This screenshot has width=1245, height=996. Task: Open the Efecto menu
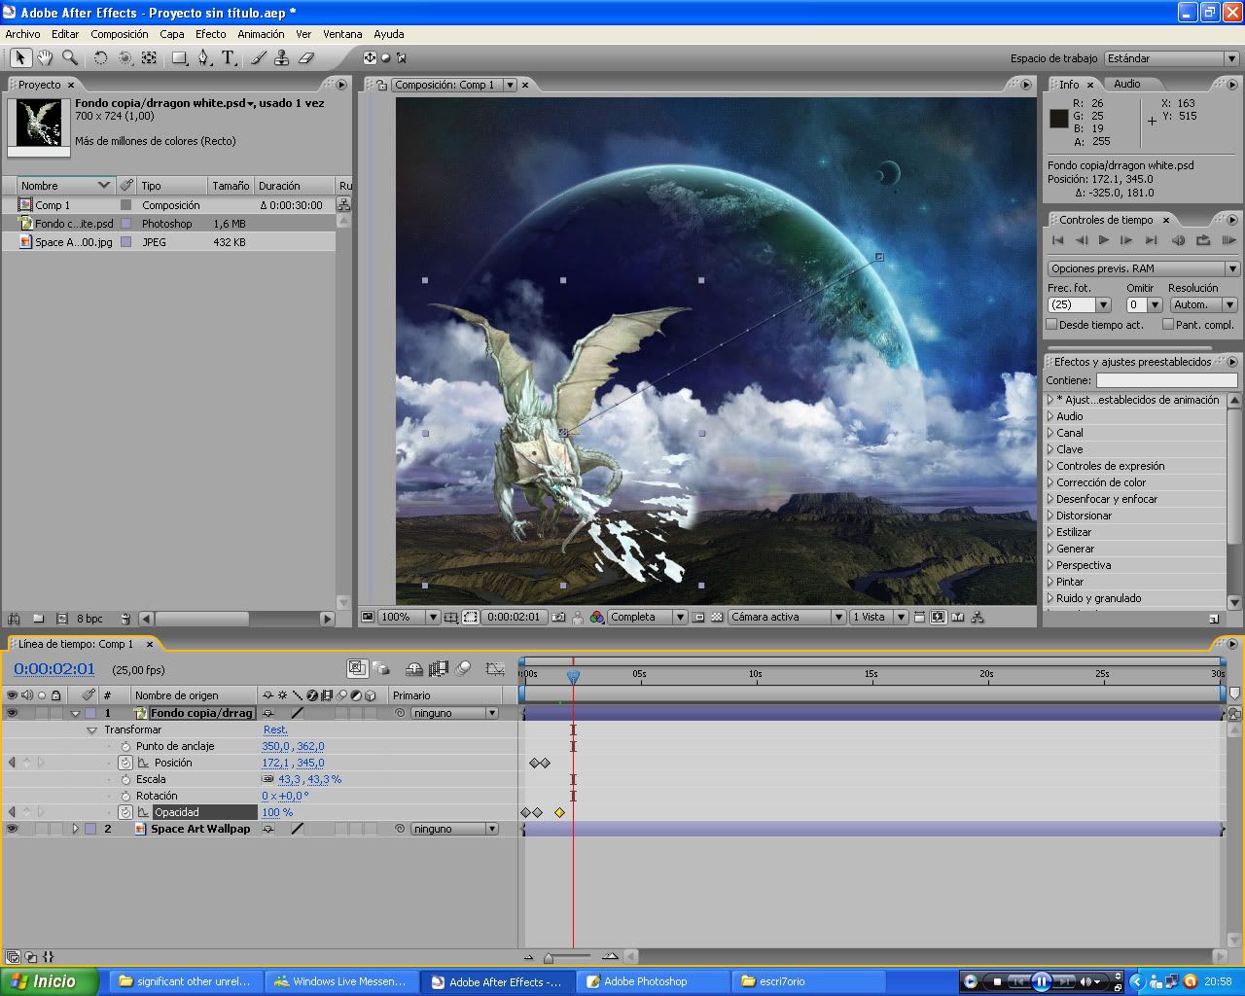[x=211, y=34]
